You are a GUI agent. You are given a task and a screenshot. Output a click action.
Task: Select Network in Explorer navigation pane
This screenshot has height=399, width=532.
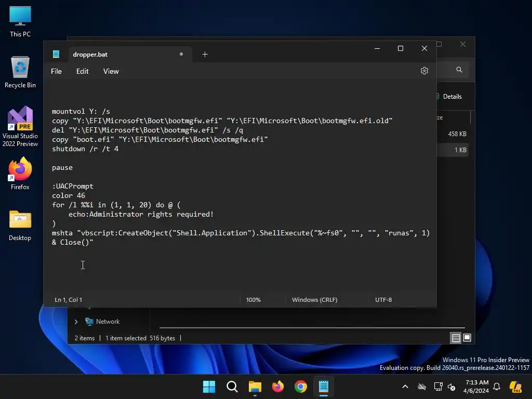point(108,322)
